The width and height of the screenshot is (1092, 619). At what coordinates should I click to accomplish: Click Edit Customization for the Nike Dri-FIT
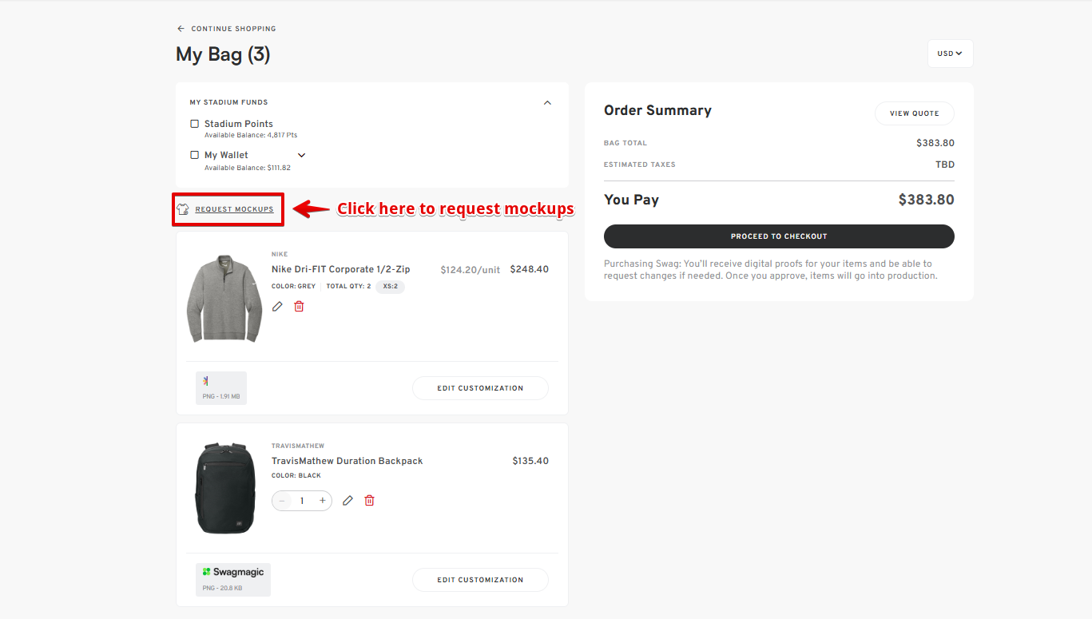pyautogui.click(x=480, y=388)
